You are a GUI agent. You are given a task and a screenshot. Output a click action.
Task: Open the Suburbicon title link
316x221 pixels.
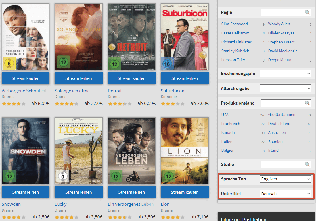173,91
